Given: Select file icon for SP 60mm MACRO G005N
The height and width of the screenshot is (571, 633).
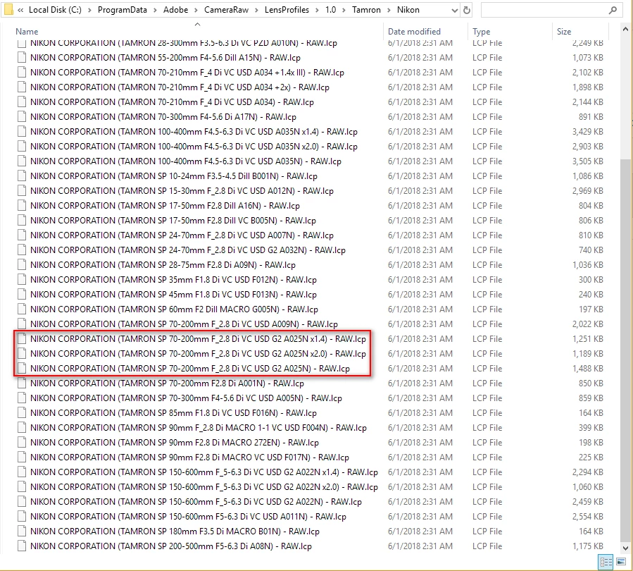Looking at the screenshot, I should tap(22, 309).
